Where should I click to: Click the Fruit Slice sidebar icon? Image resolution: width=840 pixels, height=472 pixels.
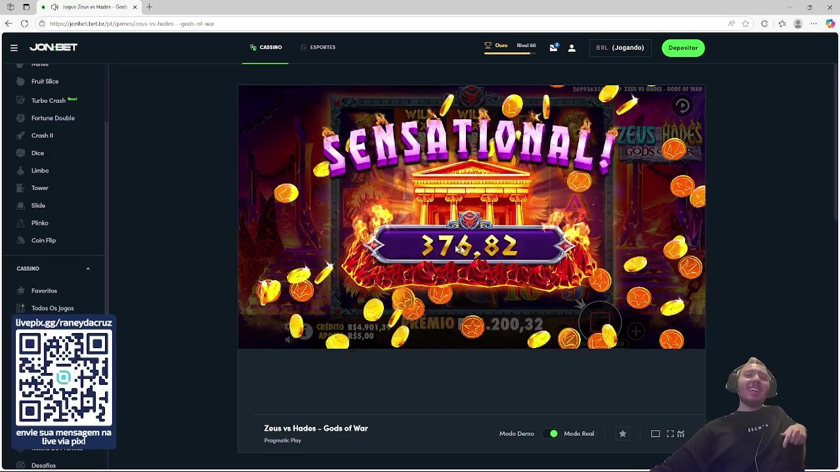tap(21, 81)
